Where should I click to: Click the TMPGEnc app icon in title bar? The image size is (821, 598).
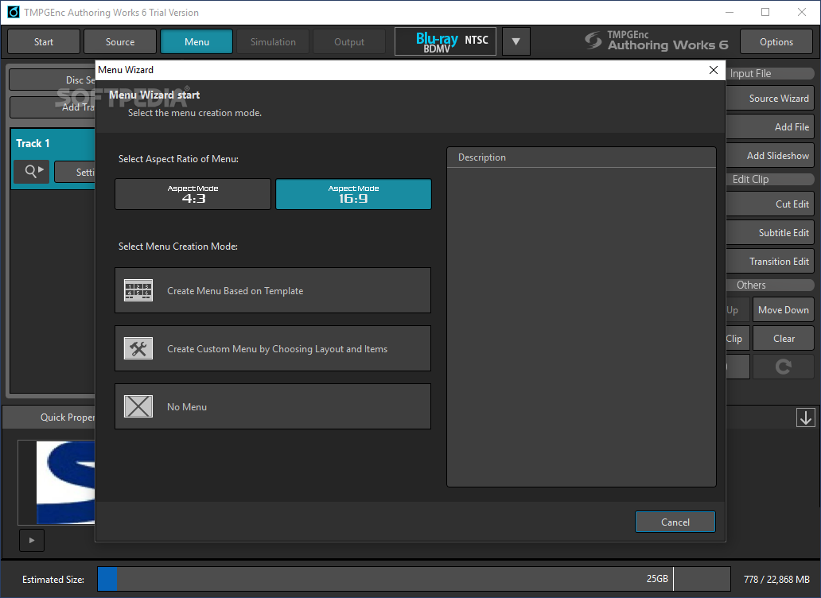(13, 12)
